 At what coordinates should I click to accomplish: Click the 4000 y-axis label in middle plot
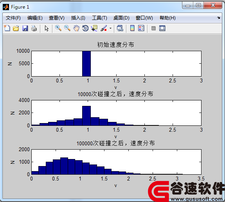click(x=24, y=100)
